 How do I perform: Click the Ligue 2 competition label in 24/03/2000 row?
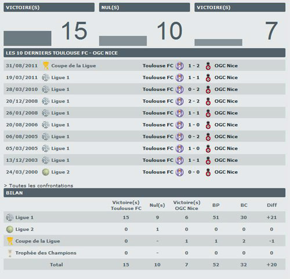(x=60, y=172)
